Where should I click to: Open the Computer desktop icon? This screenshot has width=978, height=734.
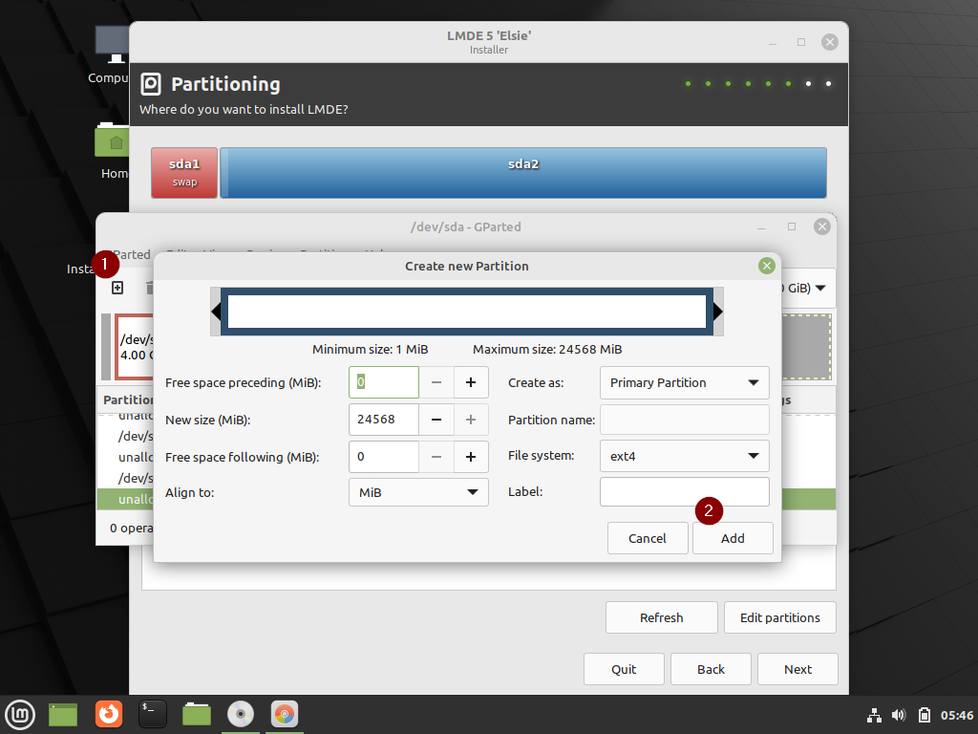(x=111, y=54)
